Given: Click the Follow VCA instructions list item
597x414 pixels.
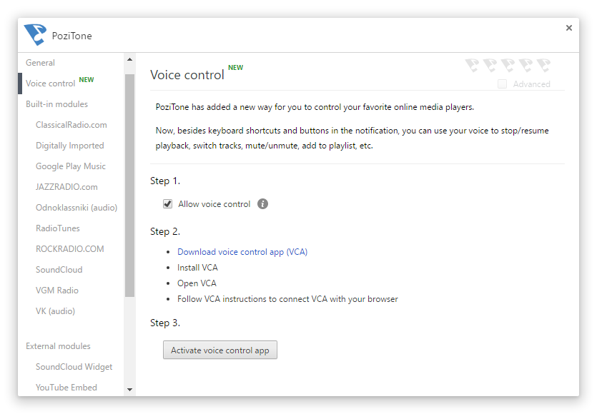Looking at the screenshot, I should tap(287, 299).
